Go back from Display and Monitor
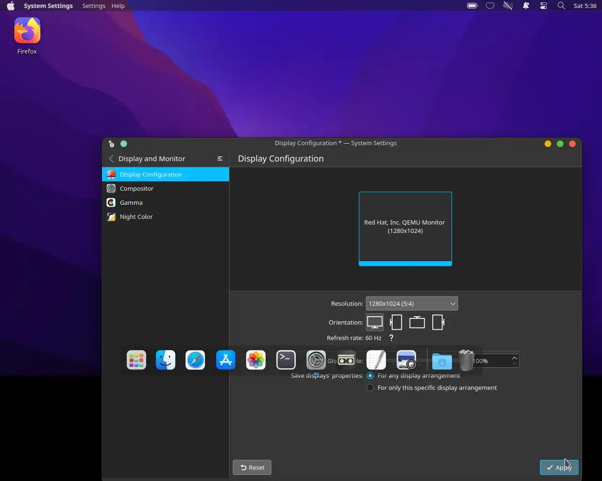 pos(111,159)
